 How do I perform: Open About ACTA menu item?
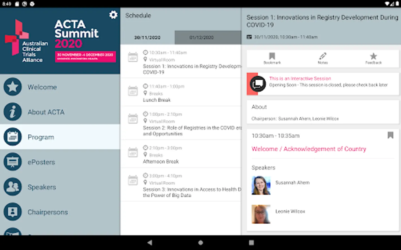[60, 112]
